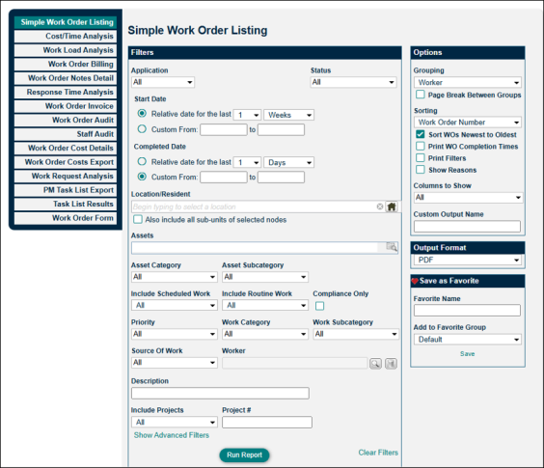This screenshot has width=544, height=468.
Task: Open the Work Order Costs Export report
Action: [x=66, y=162]
